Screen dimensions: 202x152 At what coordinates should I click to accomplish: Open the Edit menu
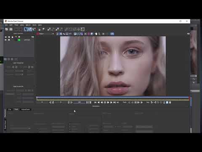(x=11, y=25)
